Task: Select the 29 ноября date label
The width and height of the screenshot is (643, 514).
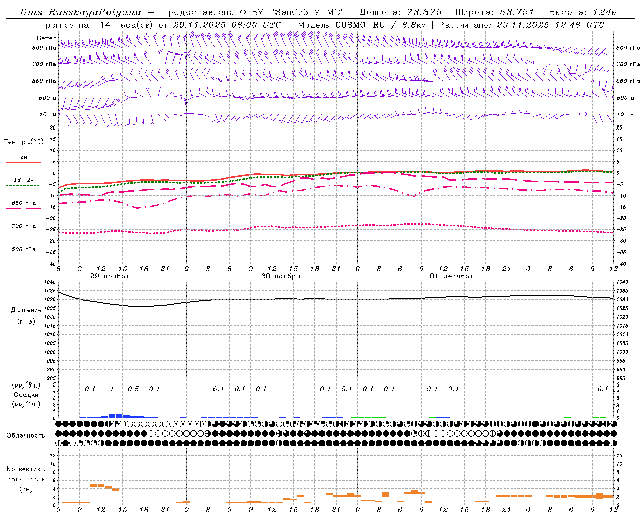Action: (110, 276)
